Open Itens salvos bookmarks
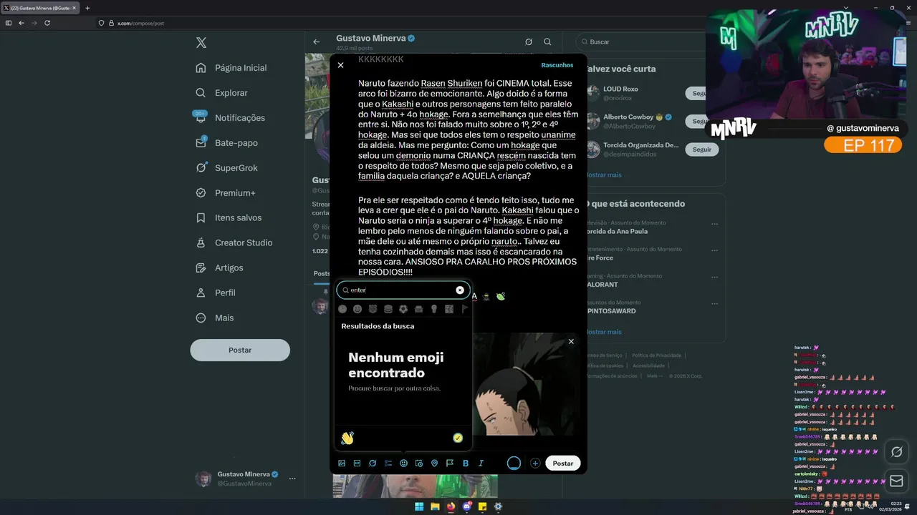Image resolution: width=917 pixels, height=515 pixels. (x=229, y=218)
